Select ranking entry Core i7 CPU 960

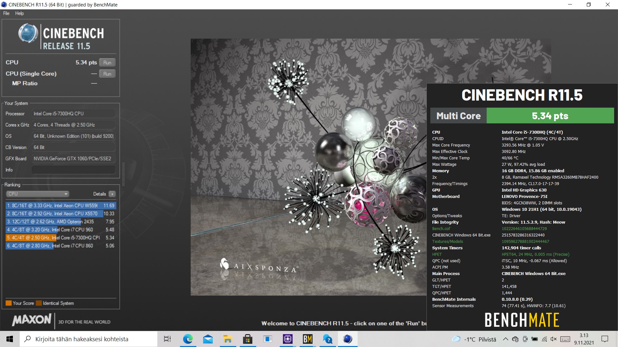pyautogui.click(x=61, y=230)
